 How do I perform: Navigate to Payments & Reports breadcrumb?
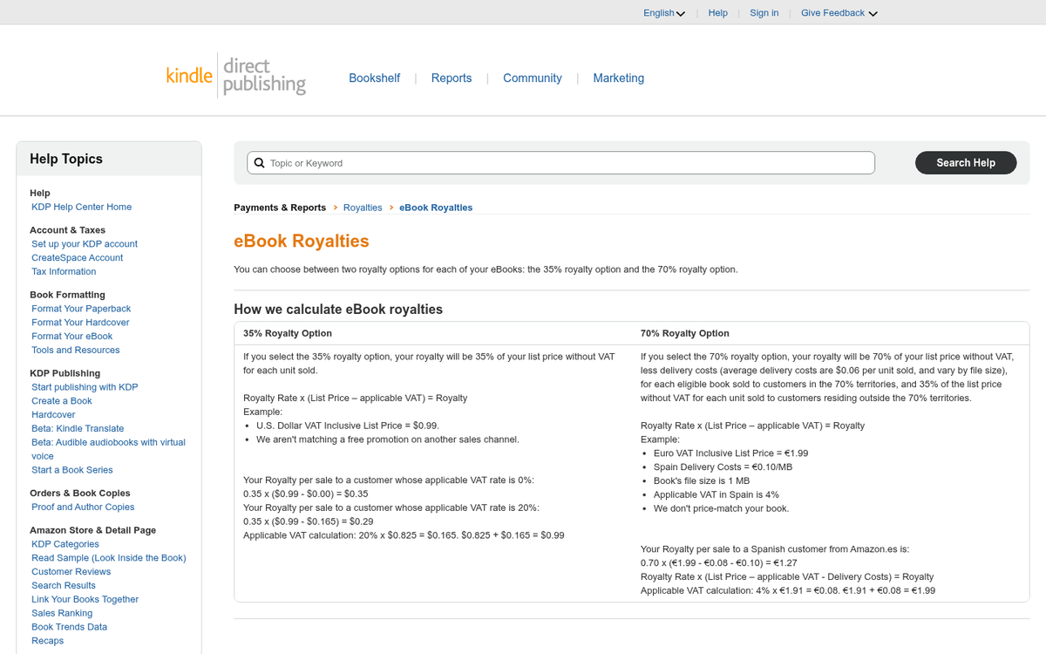point(279,208)
